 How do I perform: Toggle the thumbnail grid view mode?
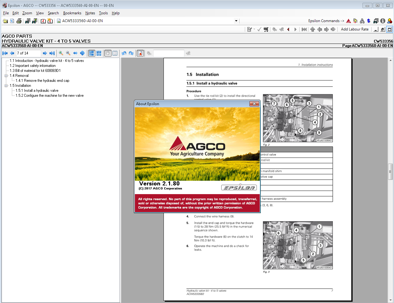click(99, 53)
